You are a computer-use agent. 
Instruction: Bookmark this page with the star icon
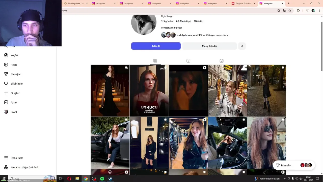(290, 11)
